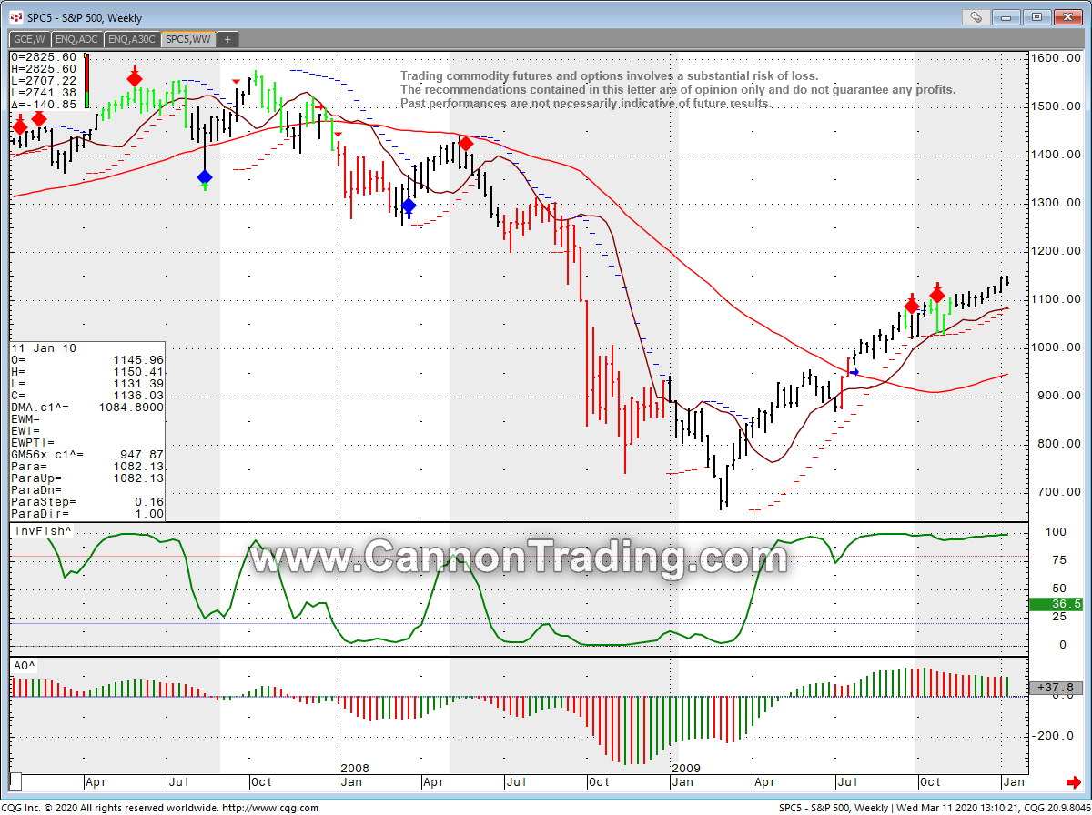Select the ENQ,A30C tab
1092x815 pixels.
[132, 39]
